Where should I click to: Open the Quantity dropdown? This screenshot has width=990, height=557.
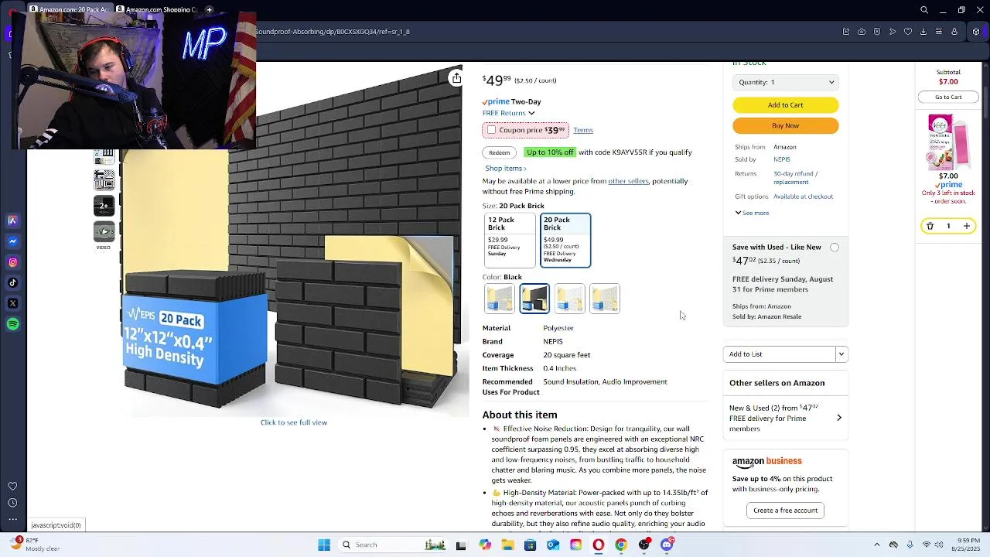tap(785, 82)
